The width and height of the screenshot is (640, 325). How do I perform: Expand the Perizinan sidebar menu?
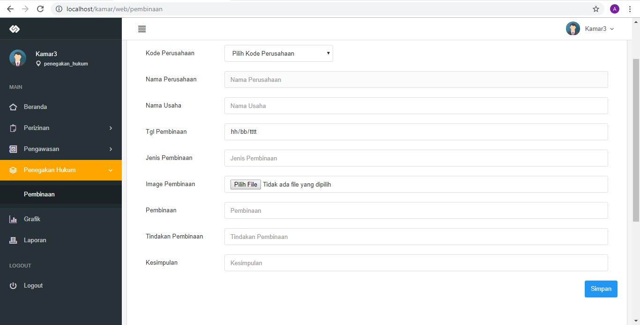coord(61,128)
